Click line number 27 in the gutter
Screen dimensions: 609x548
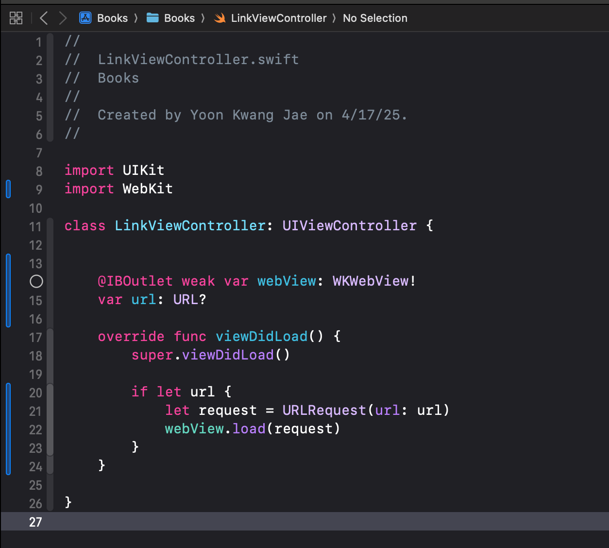click(35, 522)
